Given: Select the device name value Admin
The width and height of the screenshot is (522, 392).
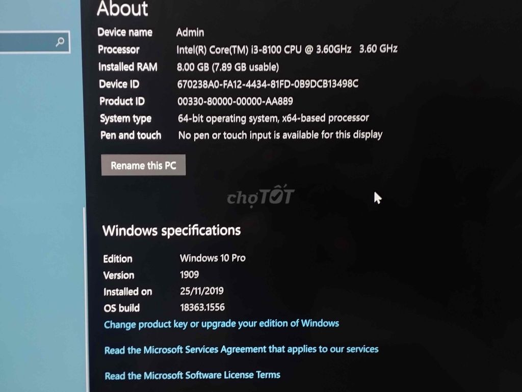Looking at the screenshot, I should tap(190, 32).
